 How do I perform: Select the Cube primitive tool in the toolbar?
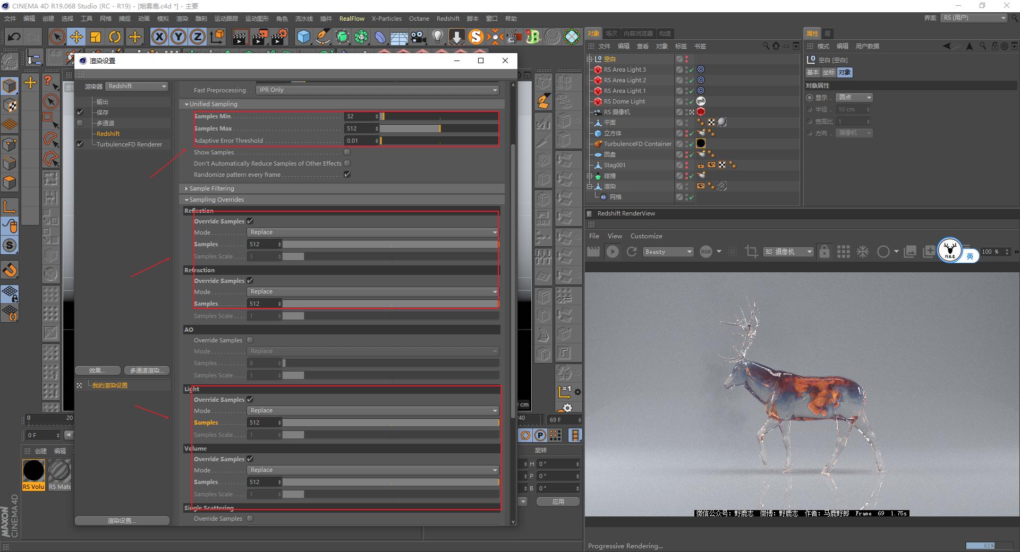304,37
